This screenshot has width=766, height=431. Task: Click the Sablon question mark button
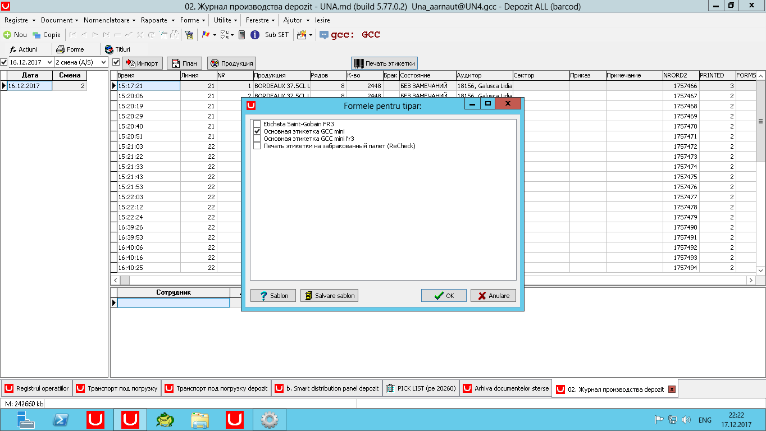pyautogui.click(x=273, y=296)
